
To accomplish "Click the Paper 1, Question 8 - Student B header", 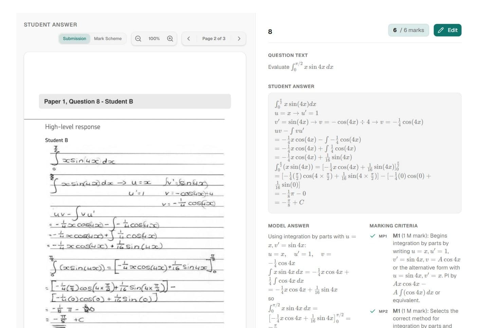I will pyautogui.click(x=135, y=101).
